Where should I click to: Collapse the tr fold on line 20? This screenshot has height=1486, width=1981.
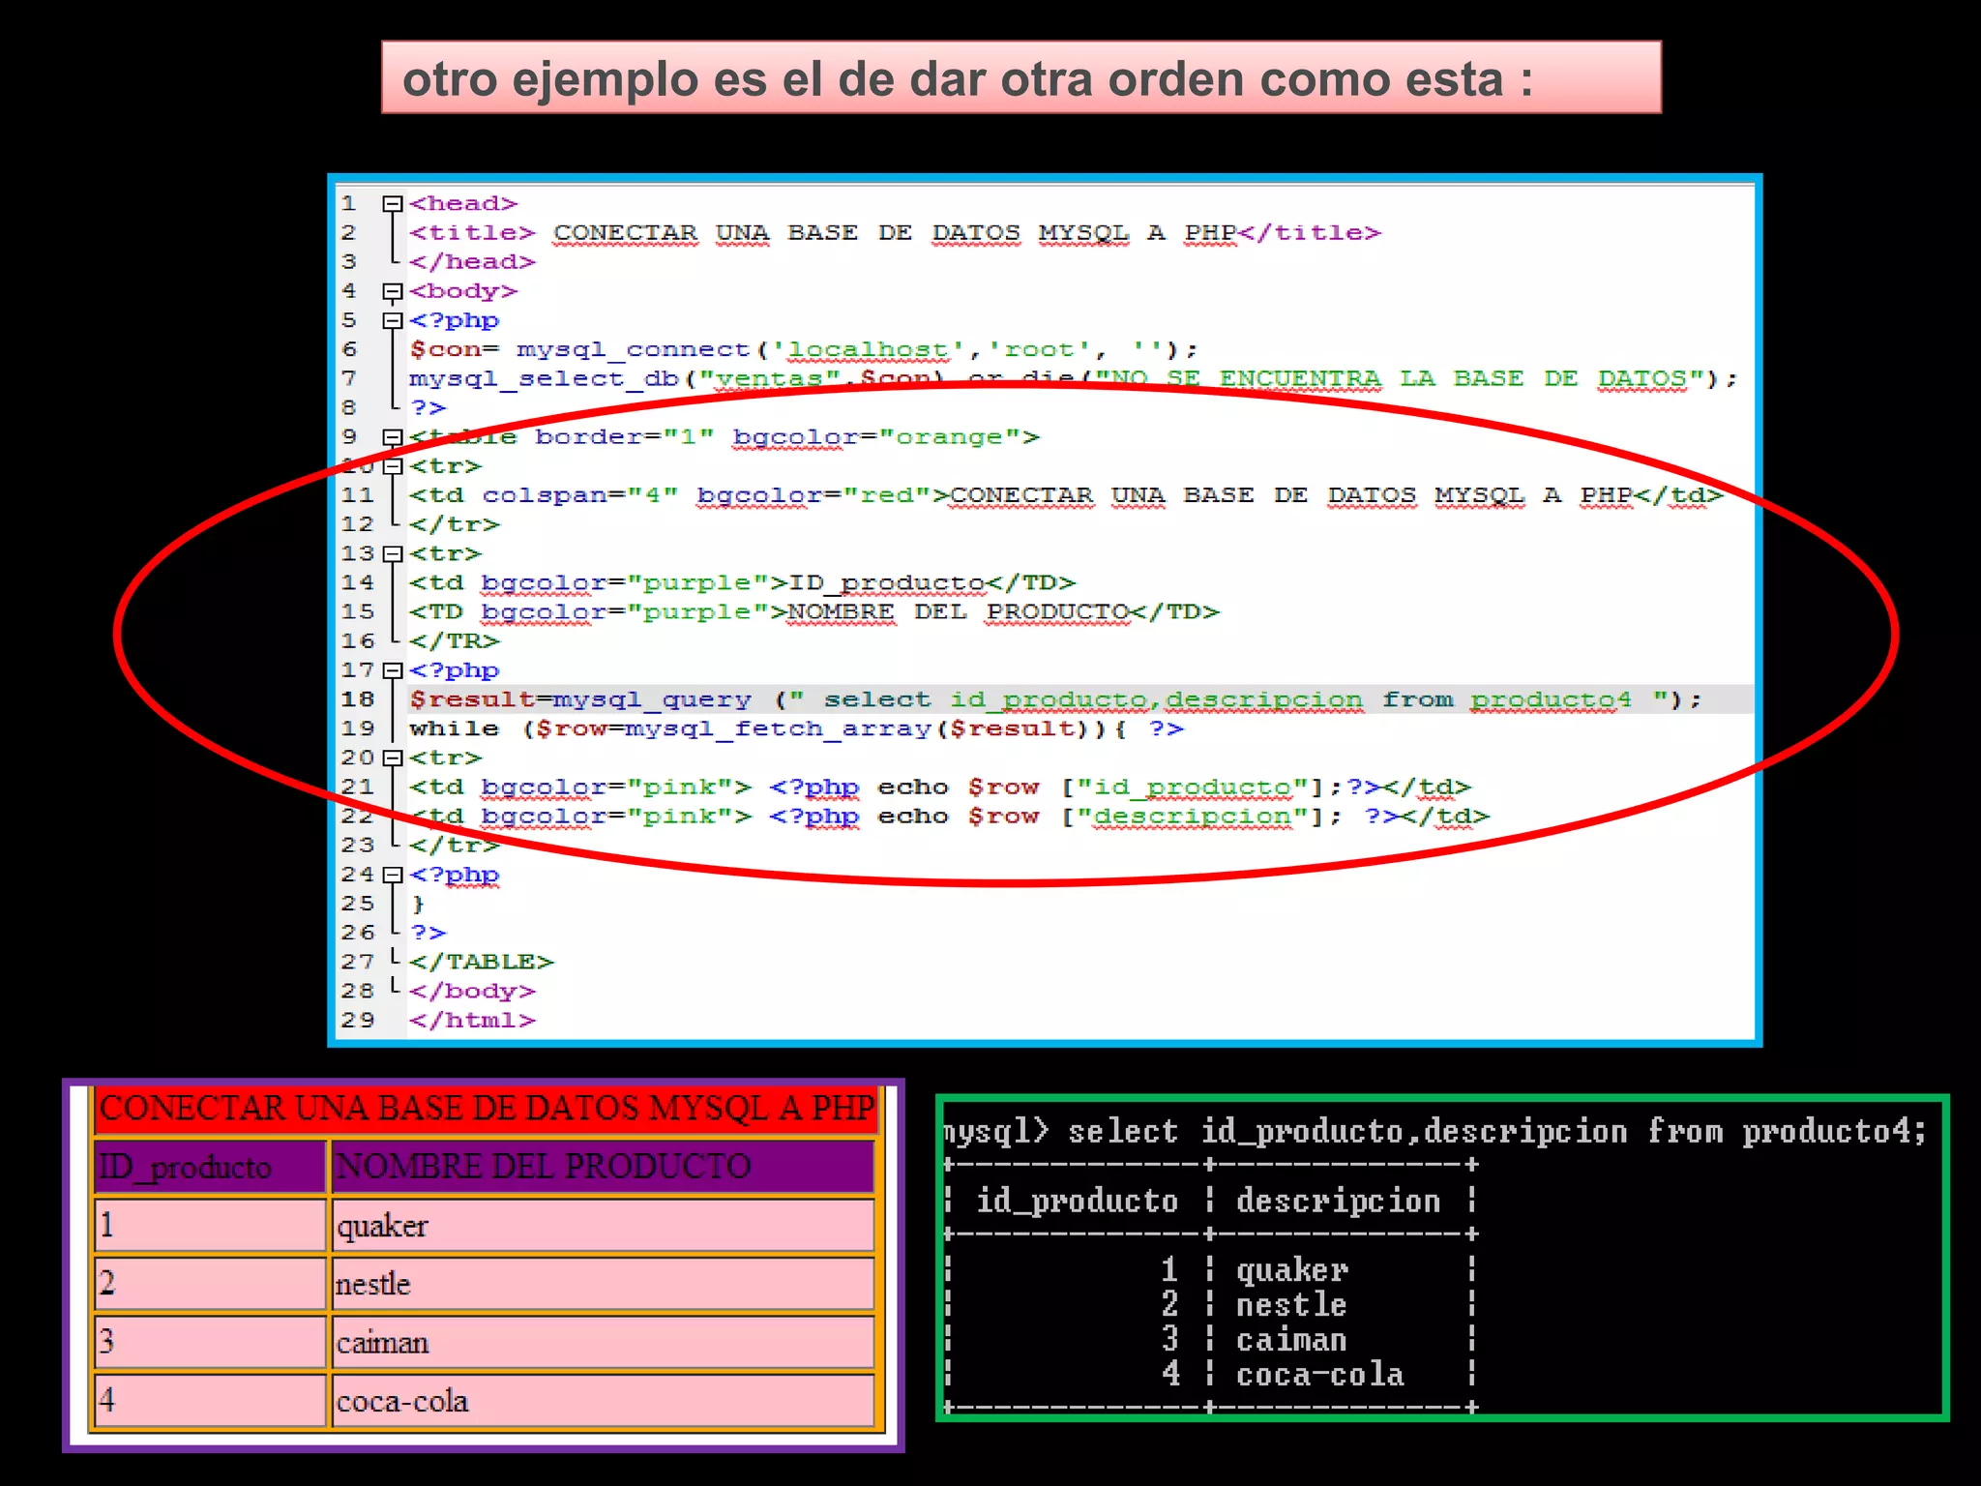[x=392, y=758]
